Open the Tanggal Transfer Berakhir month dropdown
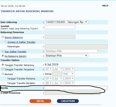The width and height of the screenshot is (116, 107). pos(58,83)
